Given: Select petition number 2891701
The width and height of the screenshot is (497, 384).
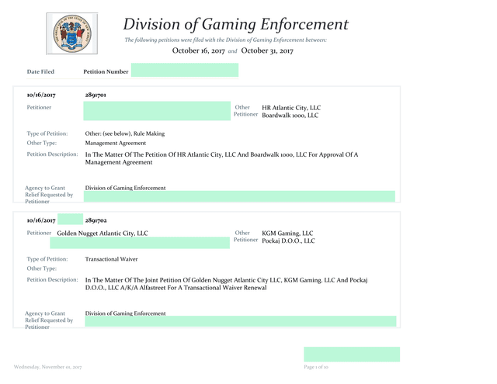Looking at the screenshot, I should pyautogui.click(x=96, y=95).
